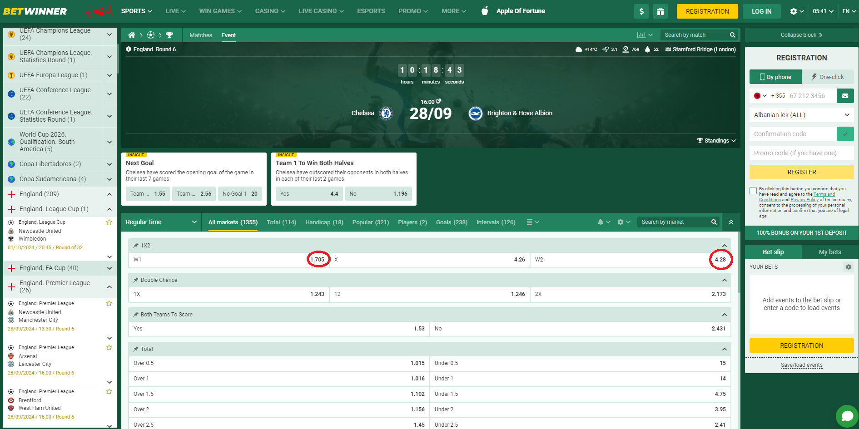Go to home via breadcrumb house icon
859x429 pixels.
[x=132, y=35]
